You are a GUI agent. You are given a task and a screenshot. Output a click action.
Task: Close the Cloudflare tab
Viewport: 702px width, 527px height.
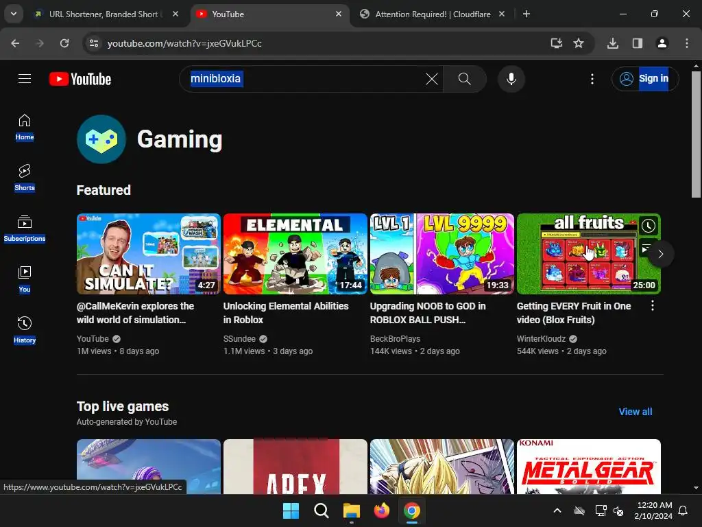[x=501, y=14]
